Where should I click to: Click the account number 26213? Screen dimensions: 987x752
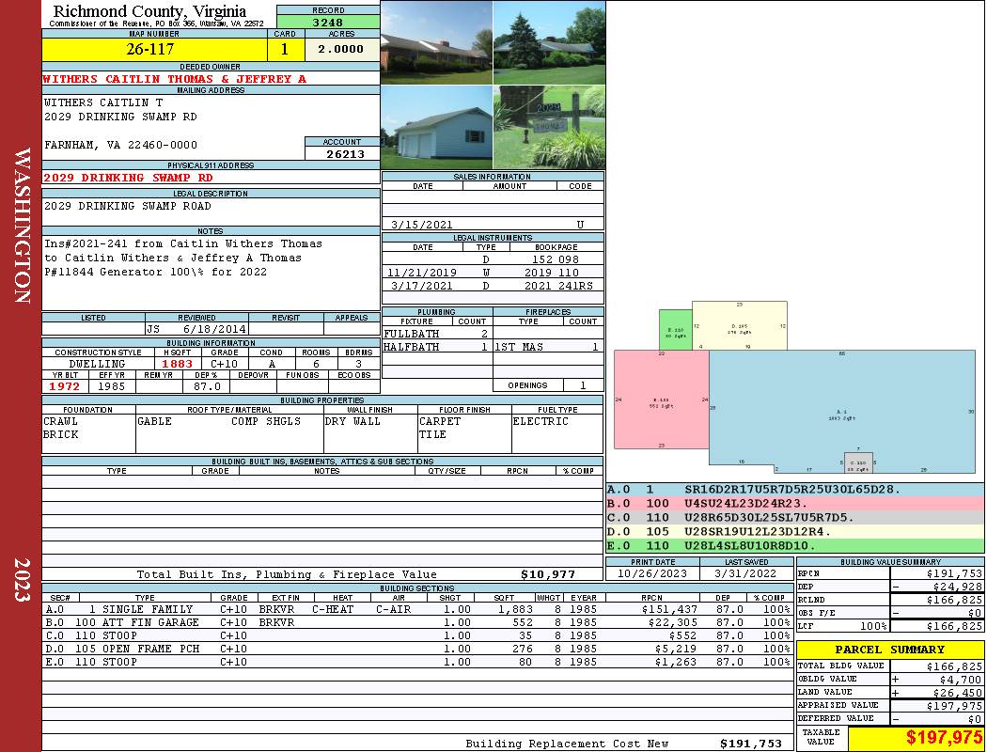(345, 153)
